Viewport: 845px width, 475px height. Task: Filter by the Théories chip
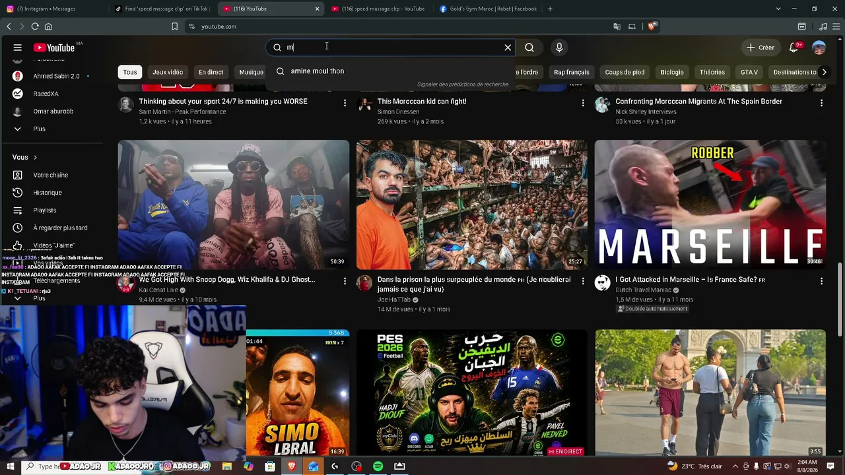pos(712,72)
